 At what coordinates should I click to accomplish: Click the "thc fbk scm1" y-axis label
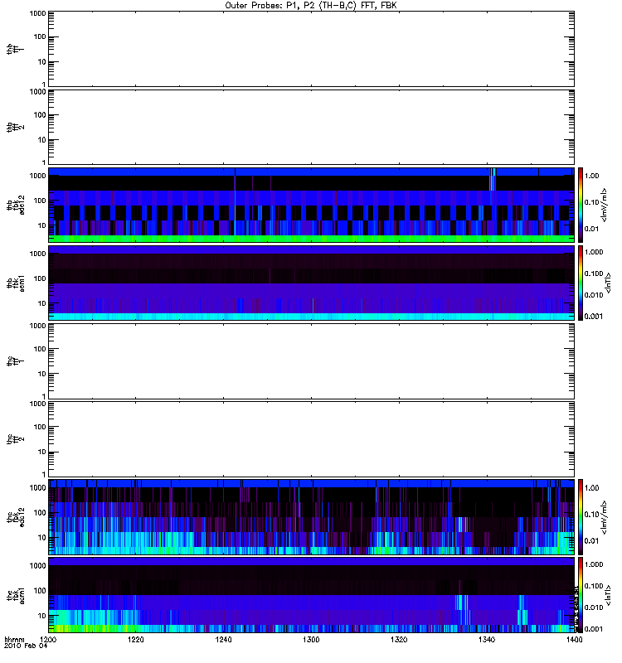[x=16, y=595]
